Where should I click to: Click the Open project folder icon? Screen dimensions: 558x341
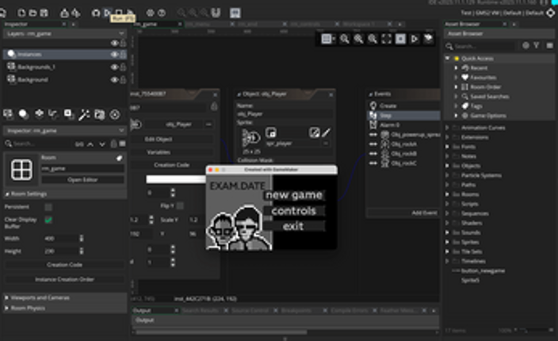32,13
